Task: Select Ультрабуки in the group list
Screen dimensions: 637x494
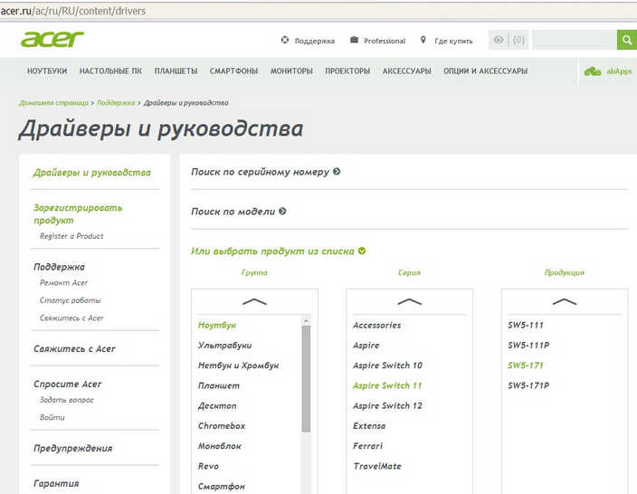Action: [x=224, y=346]
